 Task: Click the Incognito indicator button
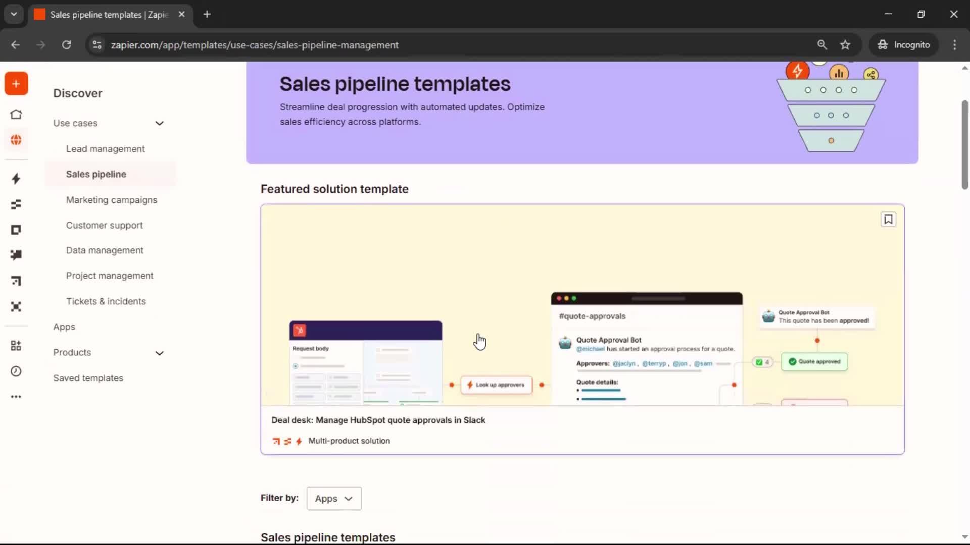[903, 45]
